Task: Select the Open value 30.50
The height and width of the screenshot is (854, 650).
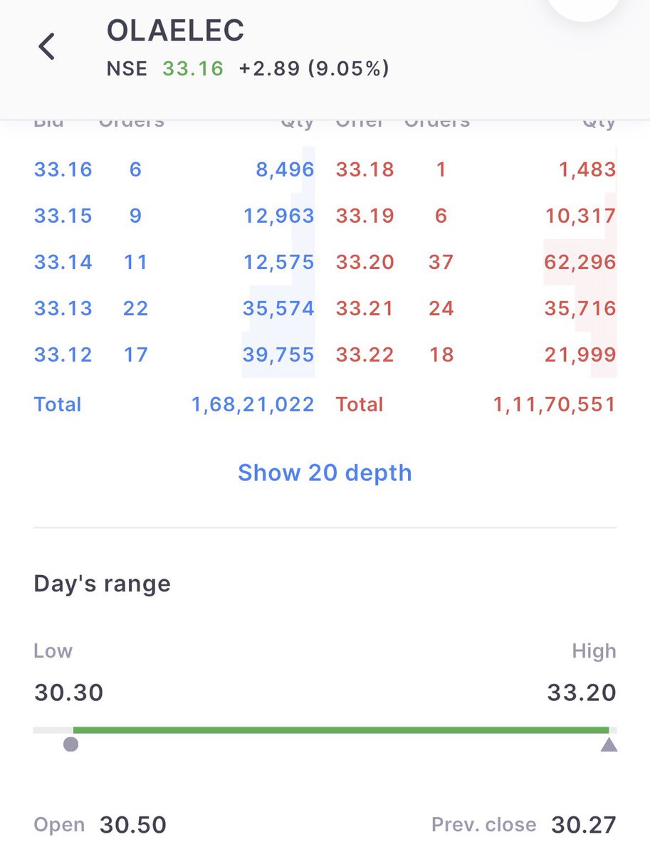Action: click(x=132, y=824)
